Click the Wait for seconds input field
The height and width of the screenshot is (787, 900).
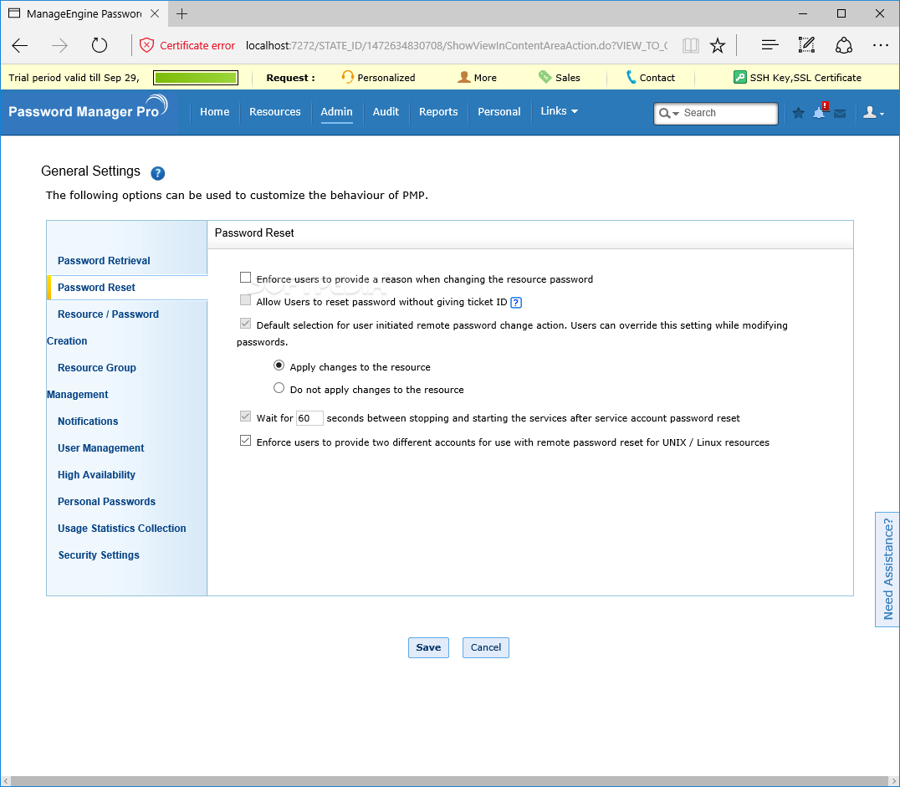click(x=309, y=418)
